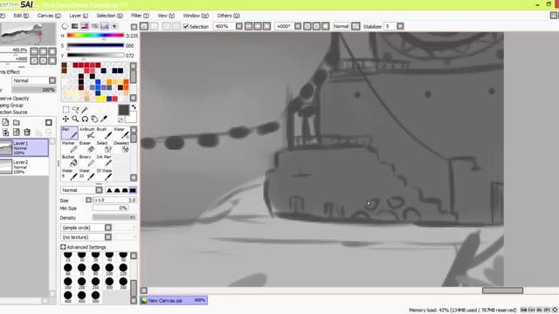559x314 pixels.
Task: Open the View menu
Action: tap(166, 16)
